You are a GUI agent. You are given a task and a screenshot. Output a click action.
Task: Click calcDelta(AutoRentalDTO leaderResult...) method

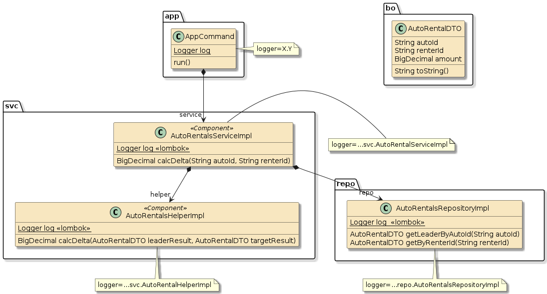[157, 241]
